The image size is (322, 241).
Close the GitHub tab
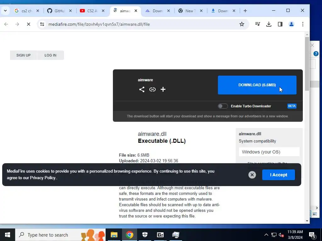click(70, 11)
